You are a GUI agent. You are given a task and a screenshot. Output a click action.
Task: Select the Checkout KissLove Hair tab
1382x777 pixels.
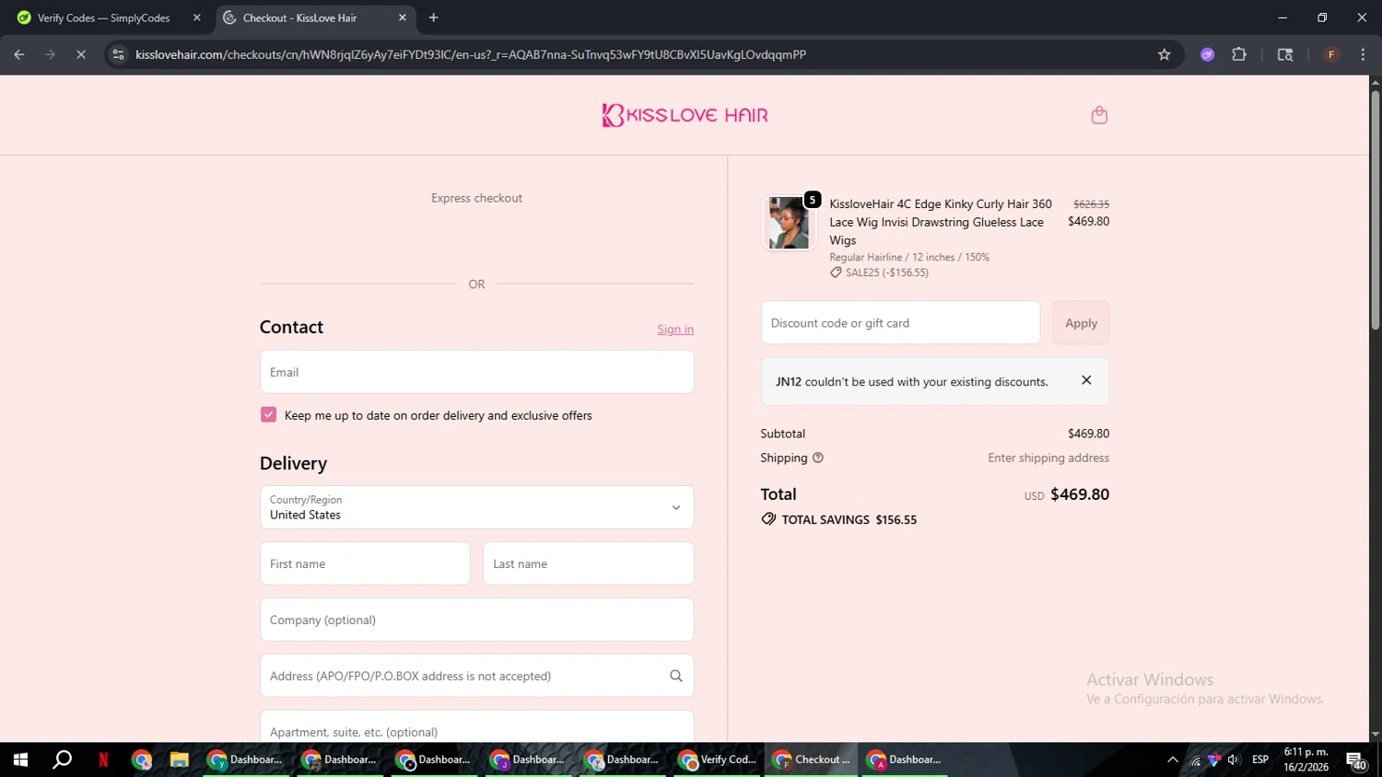[315, 17]
